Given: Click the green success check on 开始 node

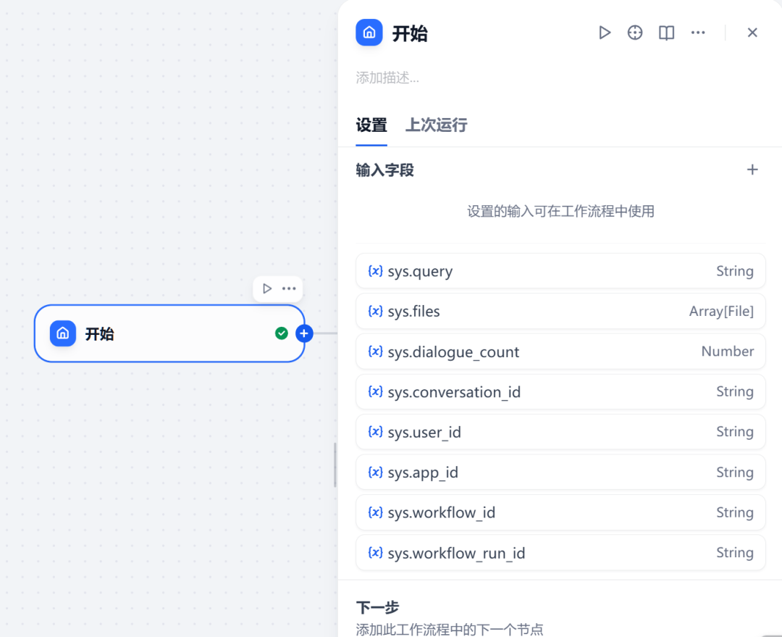Looking at the screenshot, I should pyautogui.click(x=282, y=333).
